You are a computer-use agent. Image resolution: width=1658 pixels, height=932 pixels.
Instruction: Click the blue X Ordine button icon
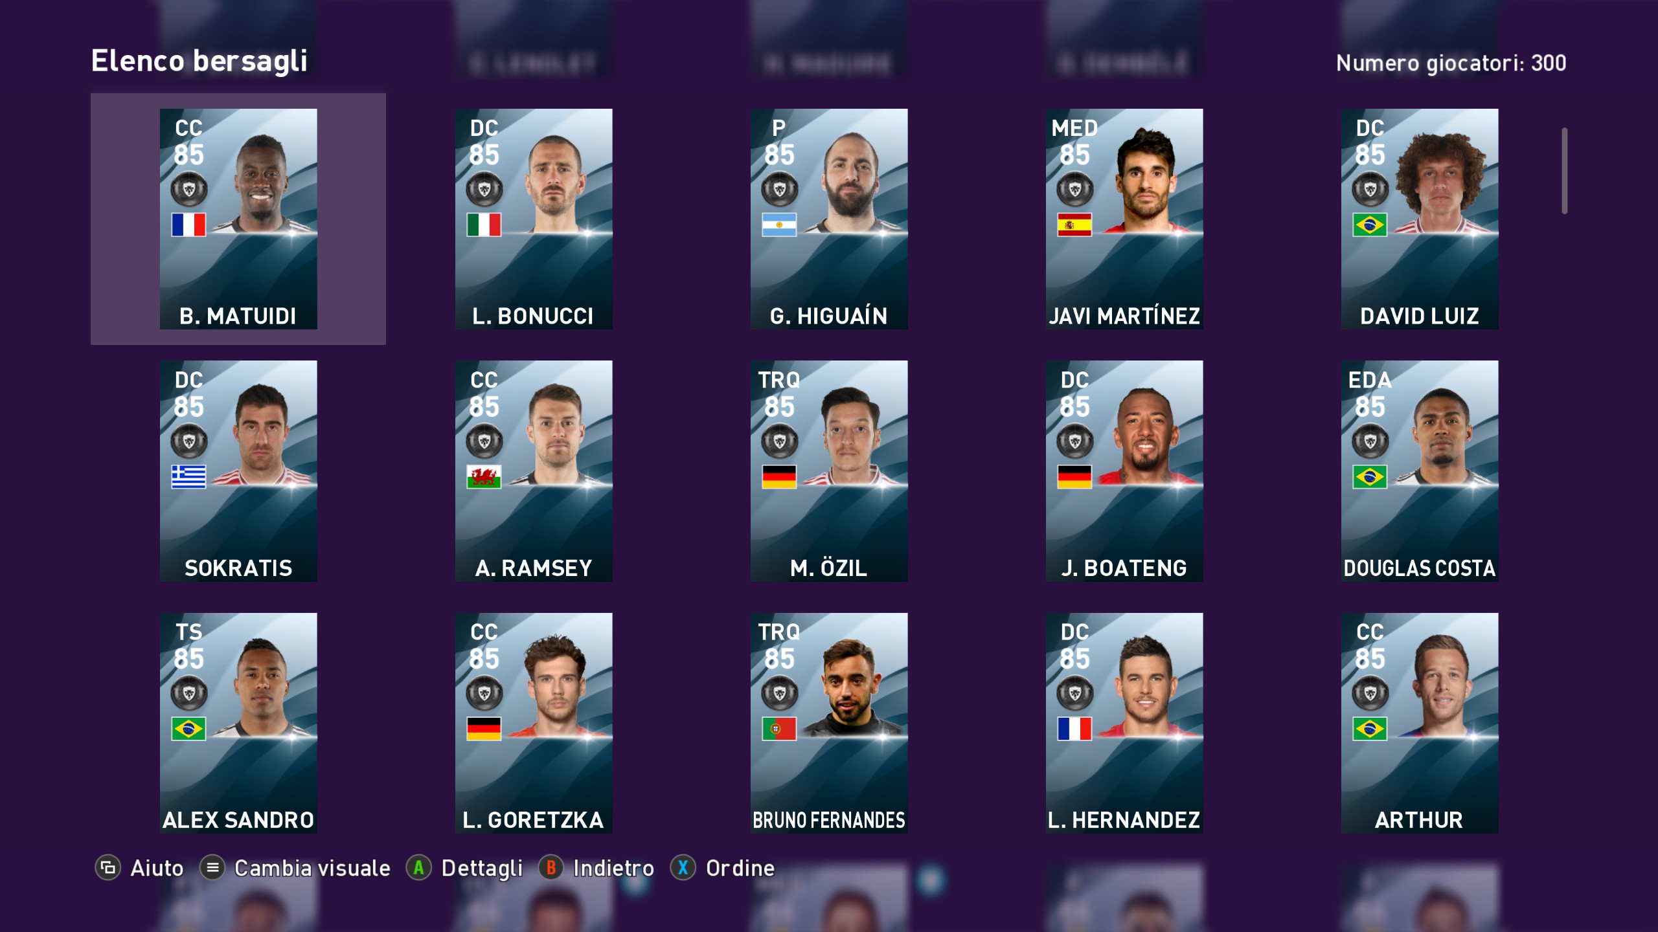(683, 868)
